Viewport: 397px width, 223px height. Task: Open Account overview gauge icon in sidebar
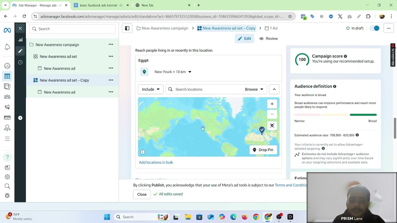pos(7,66)
